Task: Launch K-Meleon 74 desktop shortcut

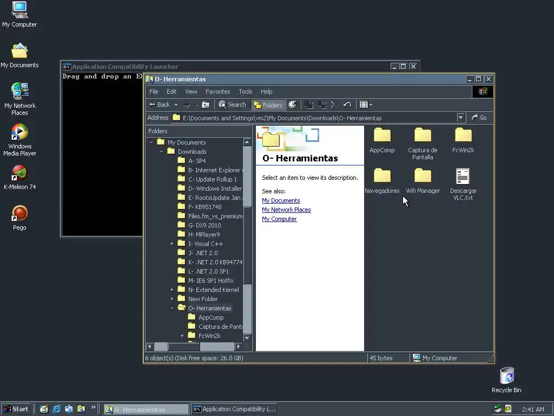Action: (20, 178)
